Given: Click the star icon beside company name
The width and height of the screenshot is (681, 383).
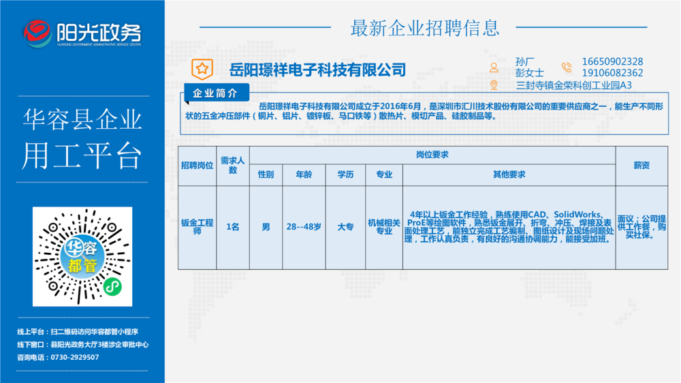Looking at the screenshot, I should [x=200, y=68].
